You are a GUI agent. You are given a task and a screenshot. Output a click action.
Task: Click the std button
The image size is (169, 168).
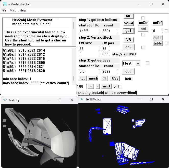(x=143, y=29)
